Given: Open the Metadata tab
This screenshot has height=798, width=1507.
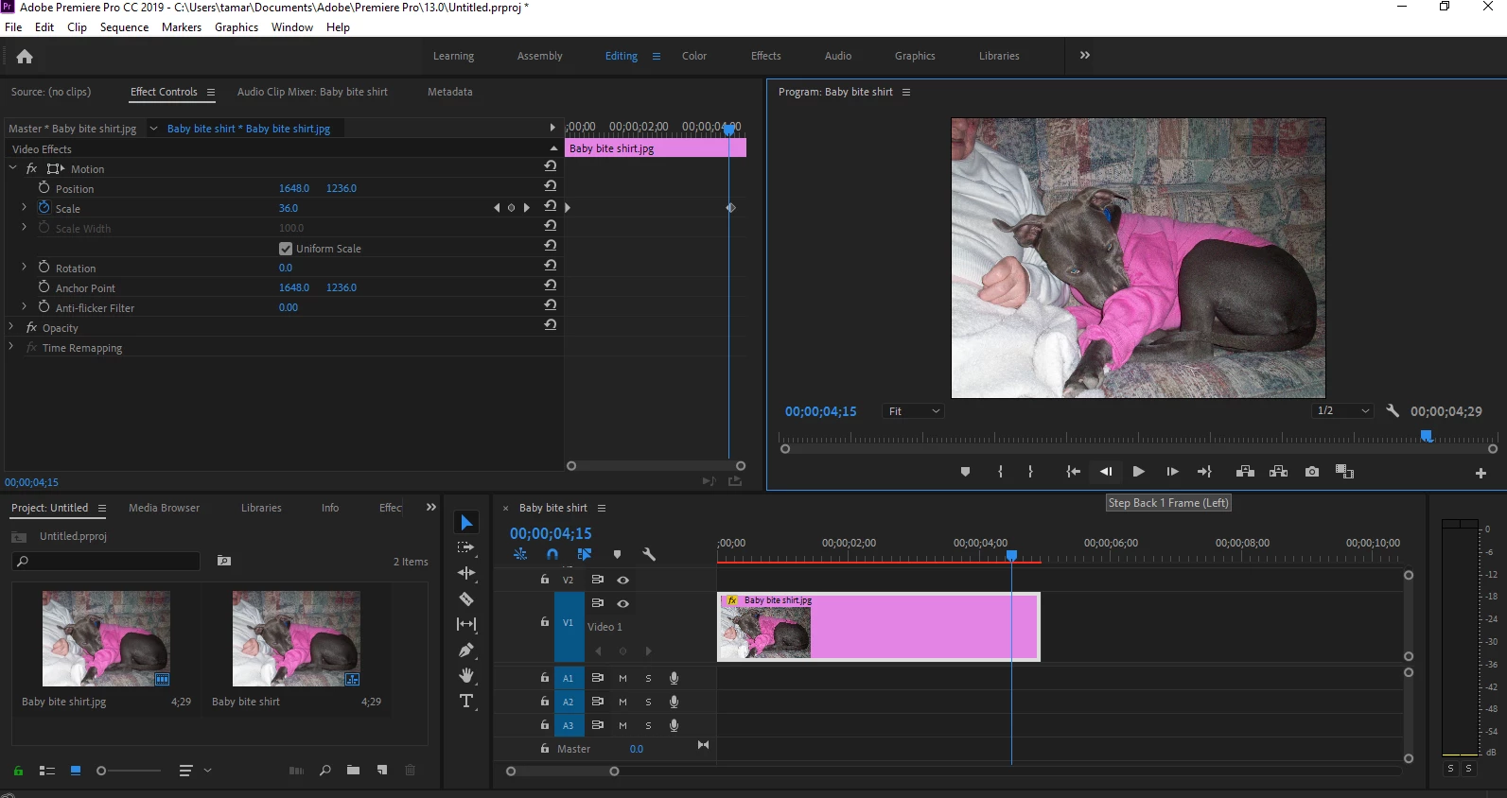Looking at the screenshot, I should [450, 92].
